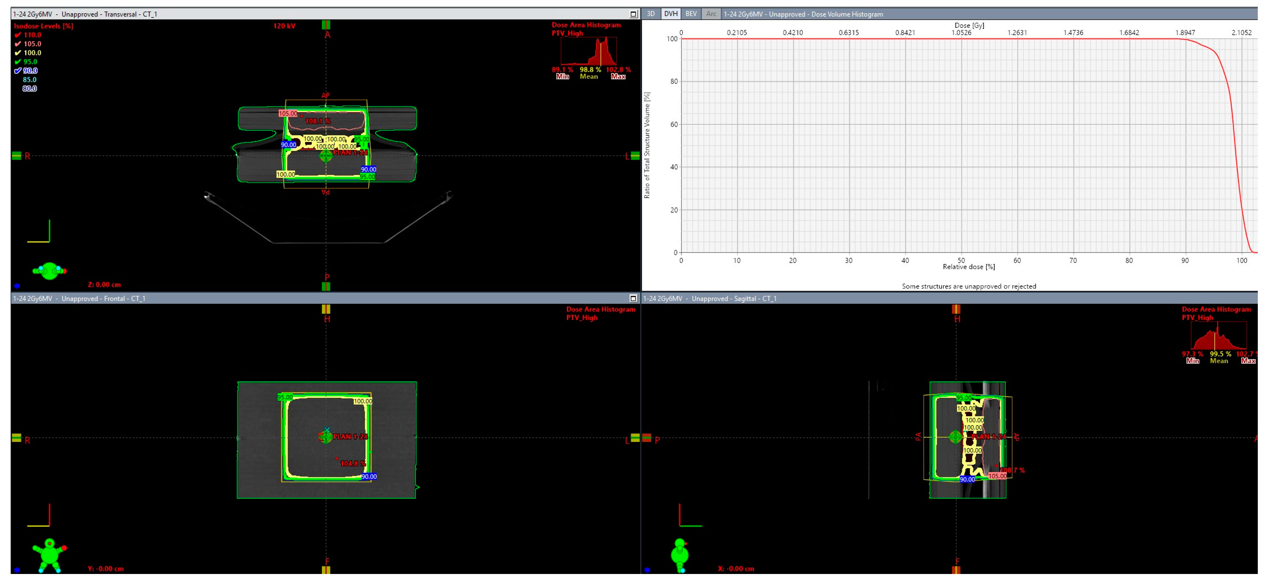Enable the 85.0 isodose level
The image size is (1269, 584).
(x=29, y=80)
